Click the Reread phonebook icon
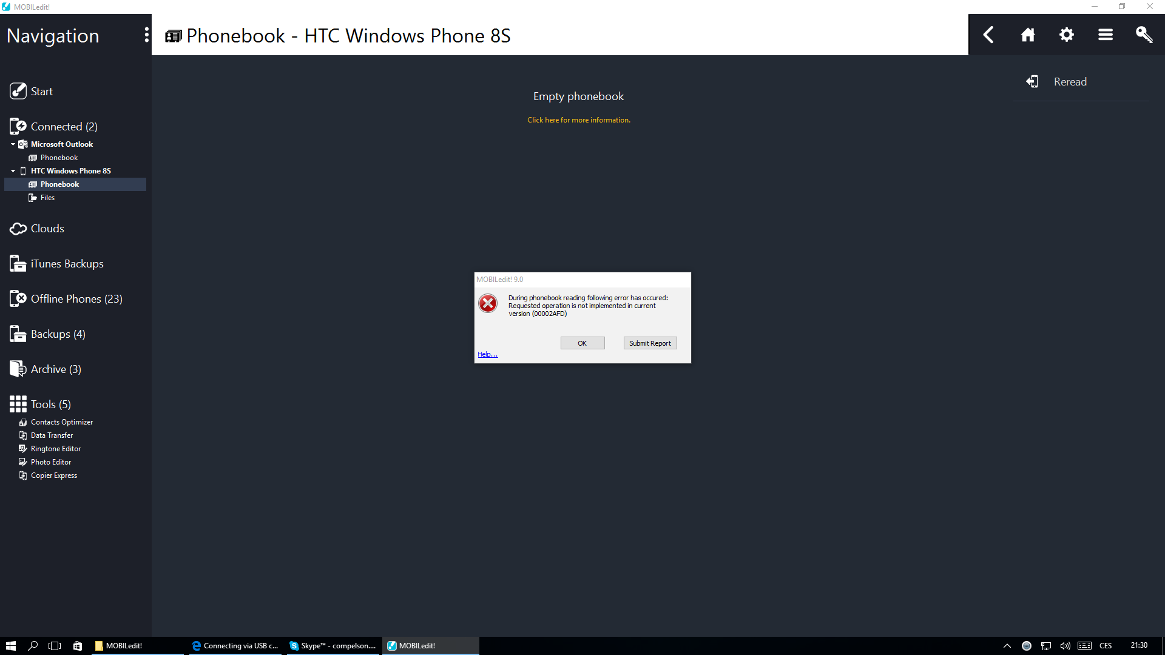Viewport: 1165px width, 655px height. (x=1032, y=82)
